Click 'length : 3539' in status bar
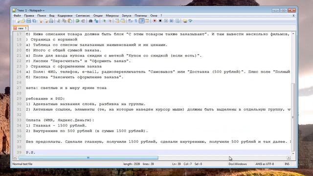Screen dimensions: 313x176 pyautogui.click(x=132, y=164)
